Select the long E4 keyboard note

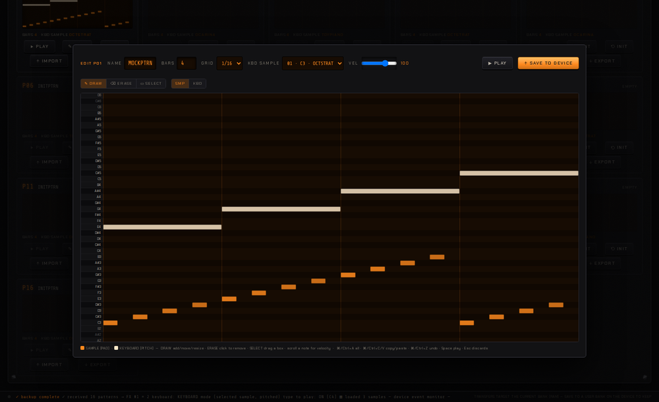pyautogui.click(x=162, y=227)
